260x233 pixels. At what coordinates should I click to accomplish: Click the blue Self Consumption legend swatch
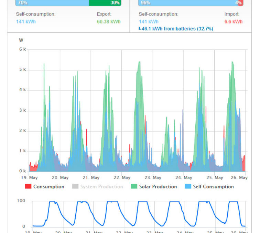pos(188,187)
